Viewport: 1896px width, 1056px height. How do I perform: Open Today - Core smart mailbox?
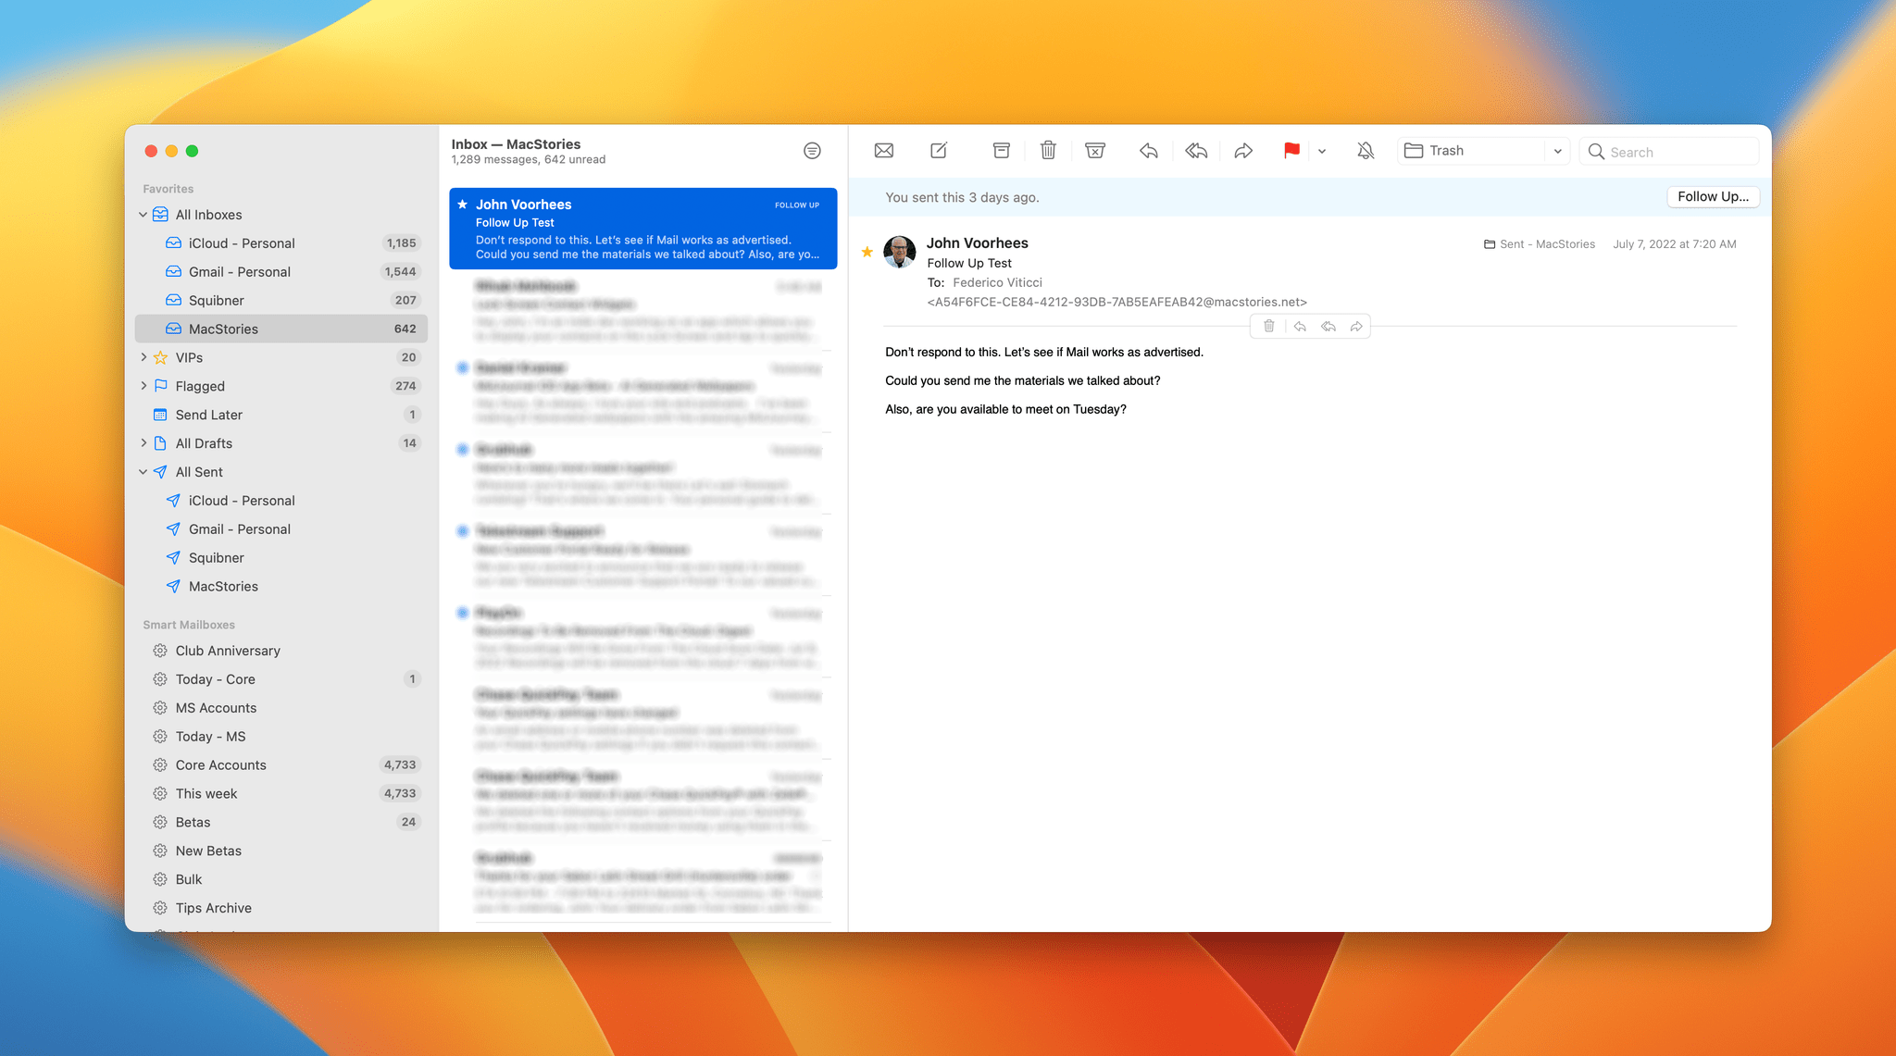281,679
